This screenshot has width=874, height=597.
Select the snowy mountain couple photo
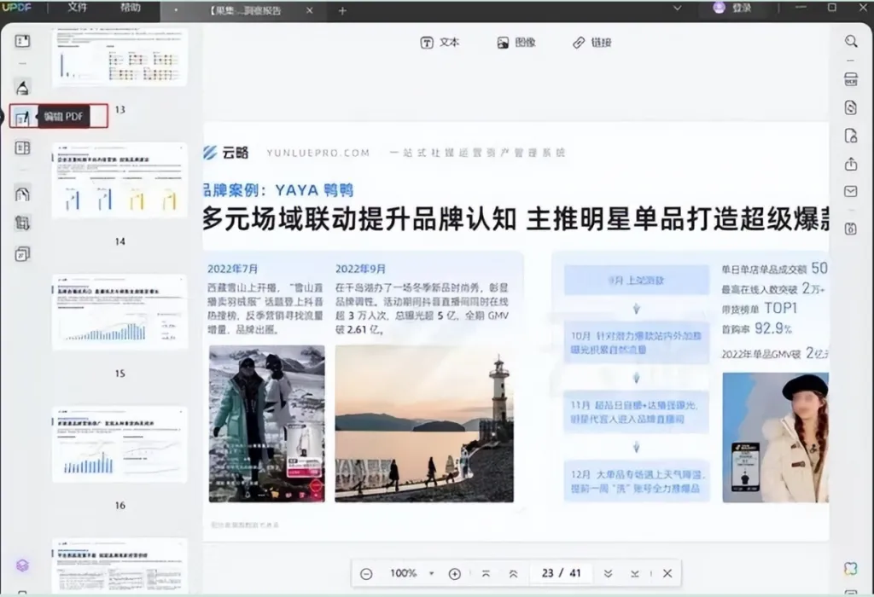[x=267, y=424]
